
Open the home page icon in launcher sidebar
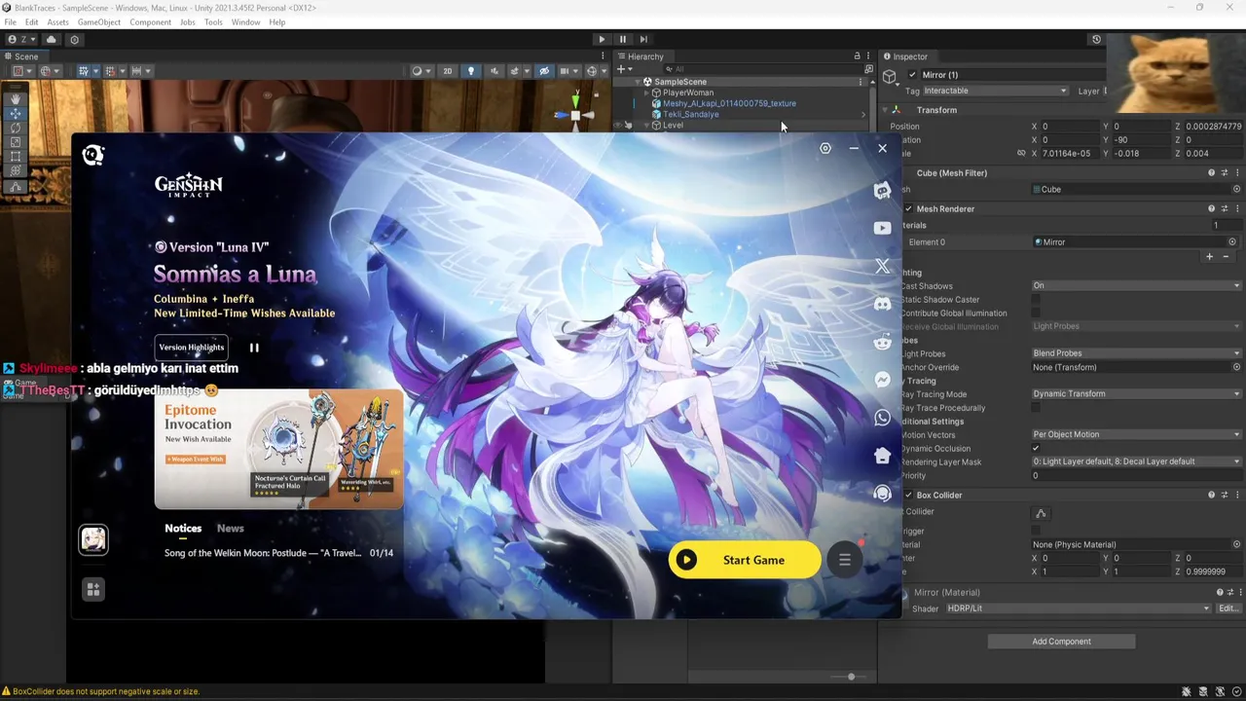[x=882, y=456]
